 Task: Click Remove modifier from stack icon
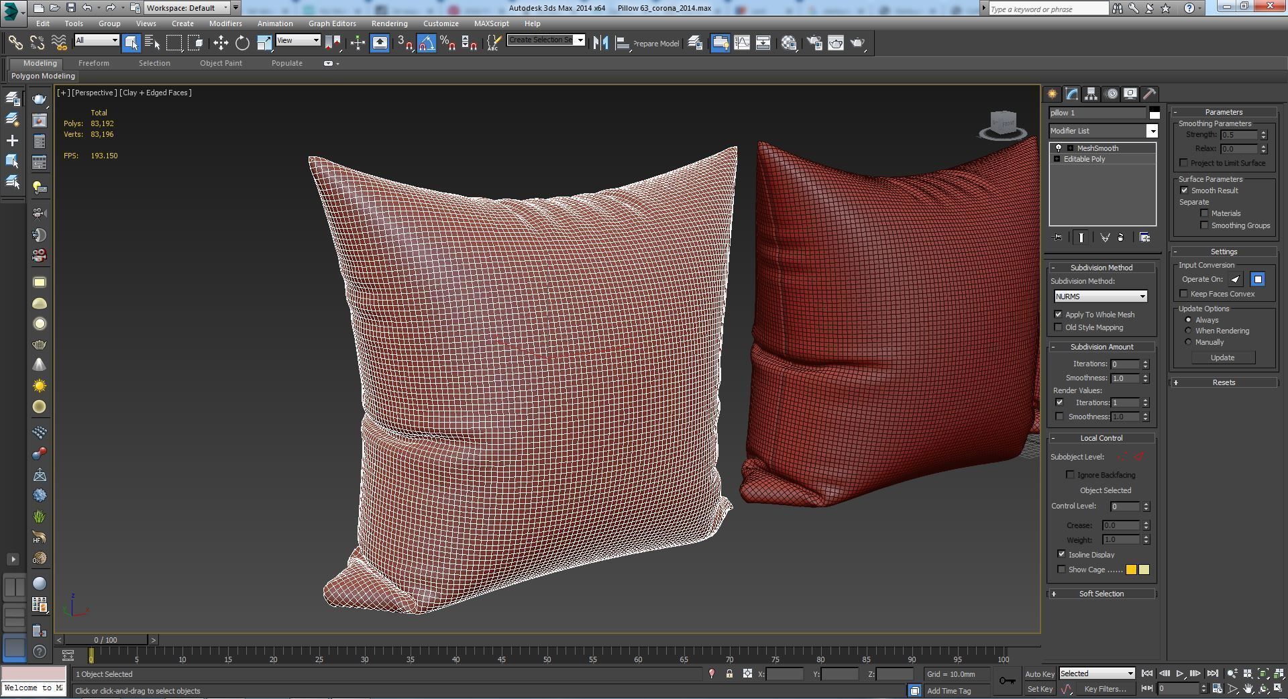(x=1120, y=237)
